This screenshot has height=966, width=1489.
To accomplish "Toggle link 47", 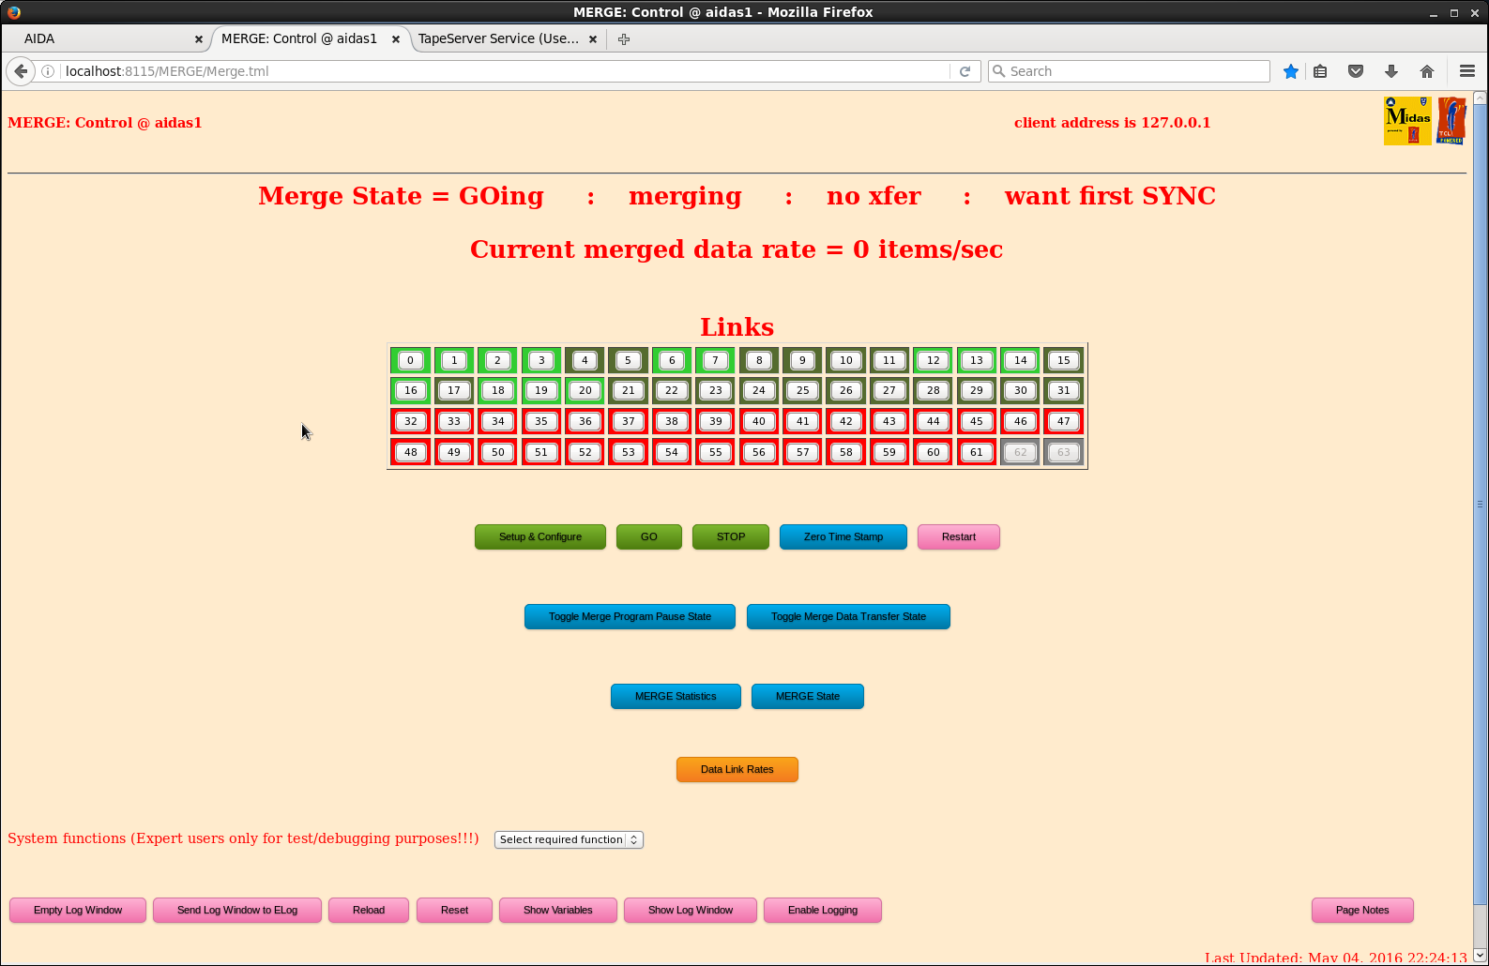I will click(x=1064, y=421).
